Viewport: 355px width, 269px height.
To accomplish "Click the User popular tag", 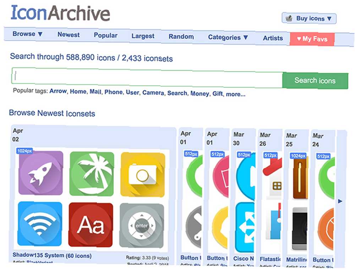I will click(132, 92).
